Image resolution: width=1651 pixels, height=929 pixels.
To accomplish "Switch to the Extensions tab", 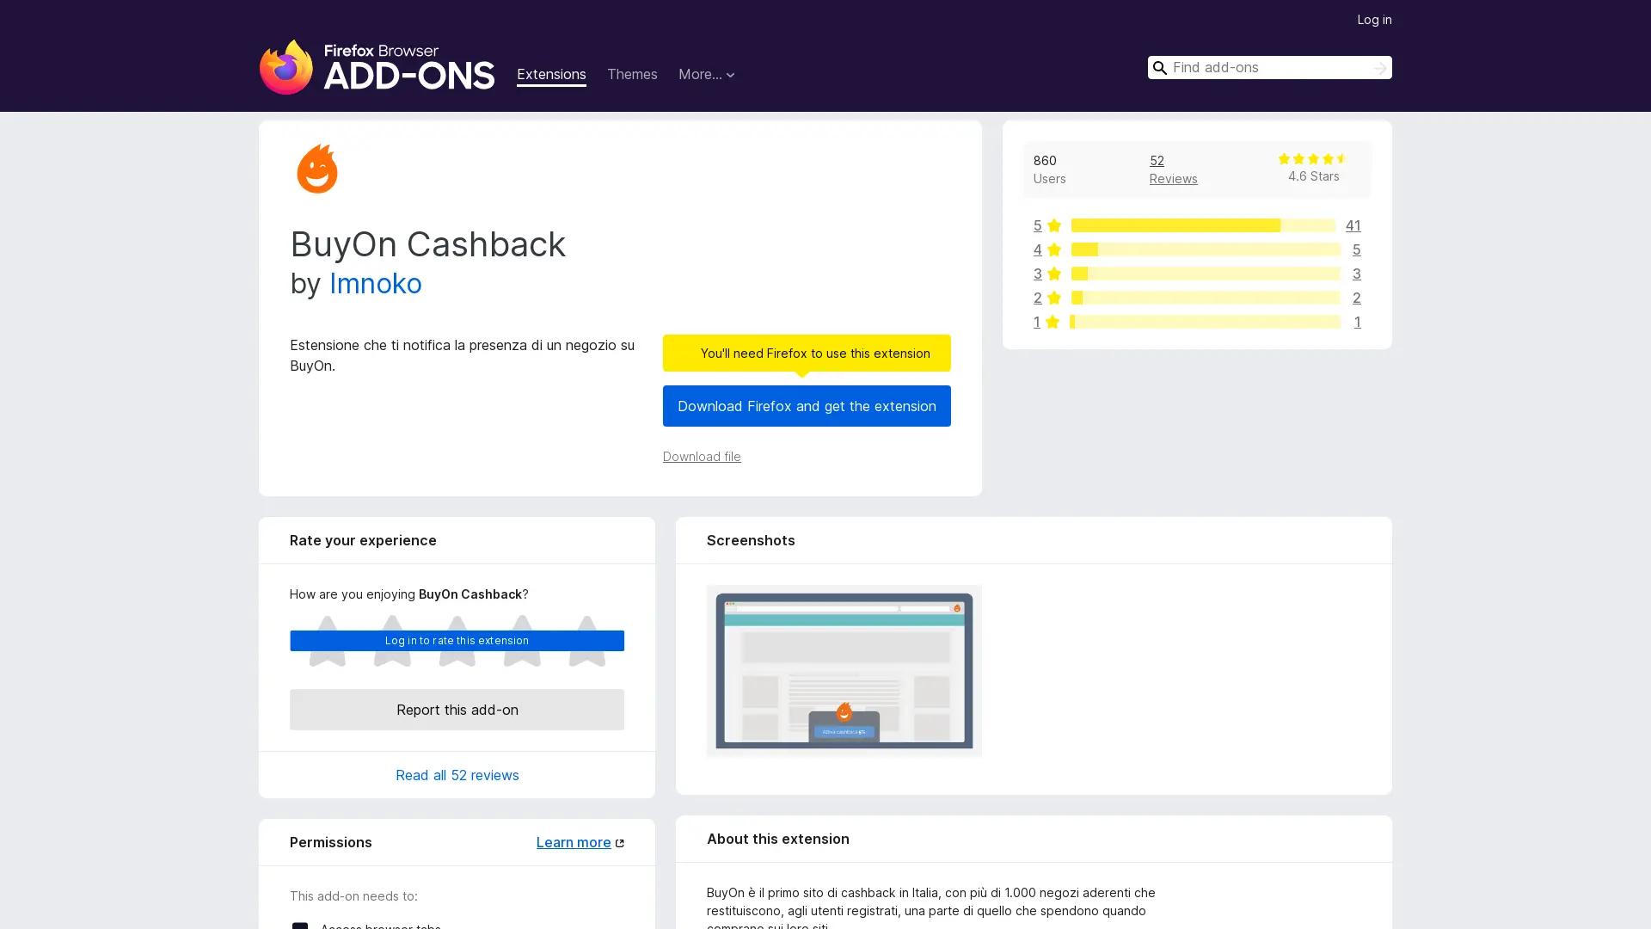I will point(551,75).
